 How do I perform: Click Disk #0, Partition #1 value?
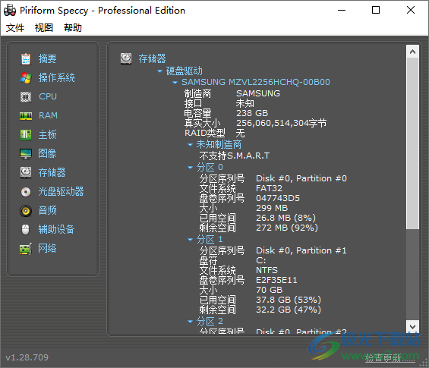point(301,250)
